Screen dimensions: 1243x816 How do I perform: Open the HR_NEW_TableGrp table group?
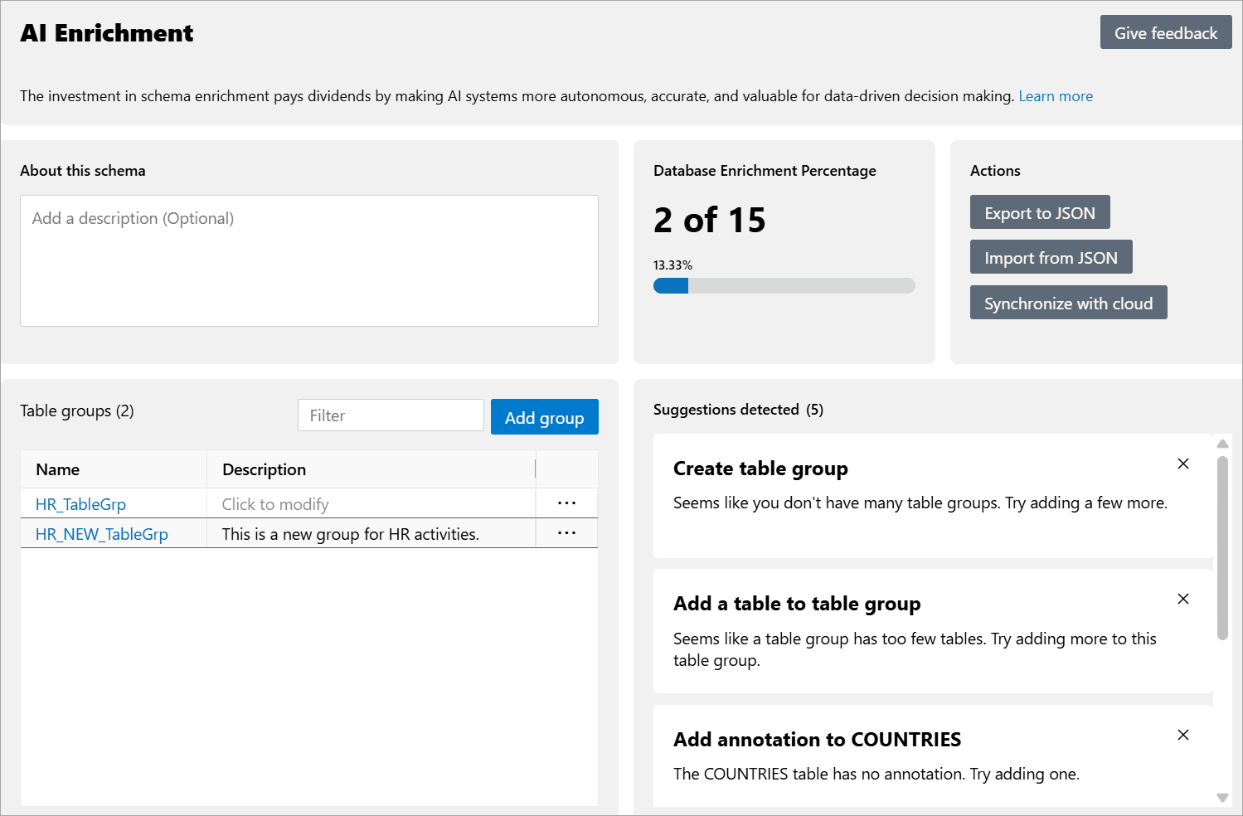click(101, 533)
